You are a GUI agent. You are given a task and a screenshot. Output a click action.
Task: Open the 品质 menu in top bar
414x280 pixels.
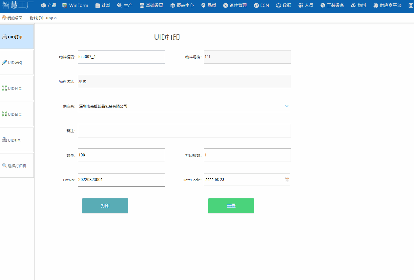209,5
